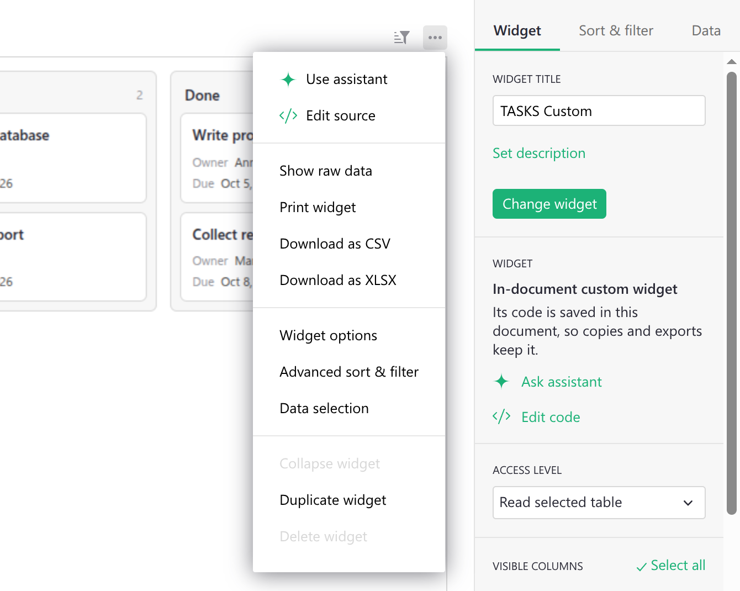740x591 pixels.
Task: Open the Access Level dropdown
Action: (x=599, y=503)
